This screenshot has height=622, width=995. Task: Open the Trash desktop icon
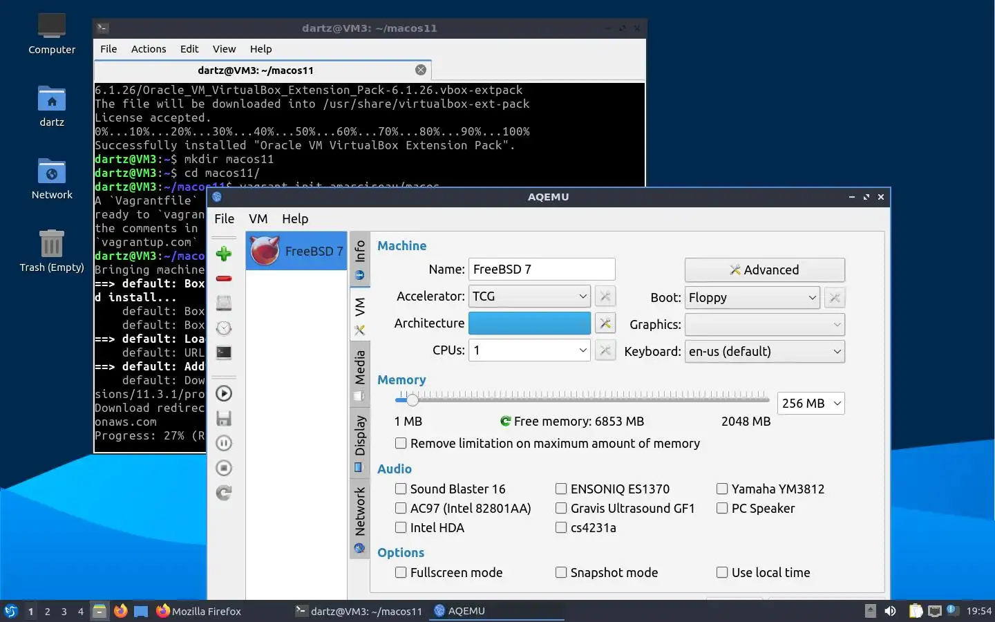pos(52,252)
